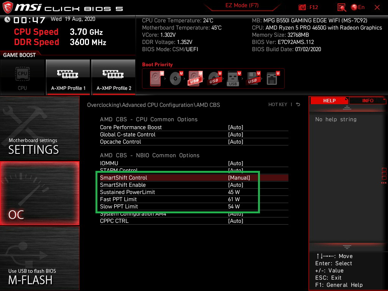Viewport: 388px width, 291px height.
Task: Select the USB optical drive boot device icon
Action: (x=215, y=78)
